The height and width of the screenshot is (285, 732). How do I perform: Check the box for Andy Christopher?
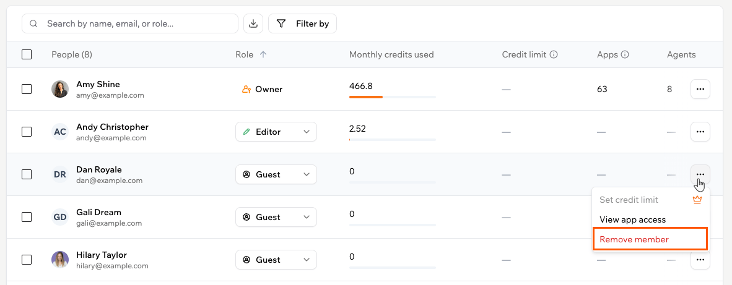[x=27, y=132]
